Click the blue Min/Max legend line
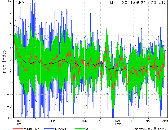This screenshot has width=168, height=130. point(49,128)
